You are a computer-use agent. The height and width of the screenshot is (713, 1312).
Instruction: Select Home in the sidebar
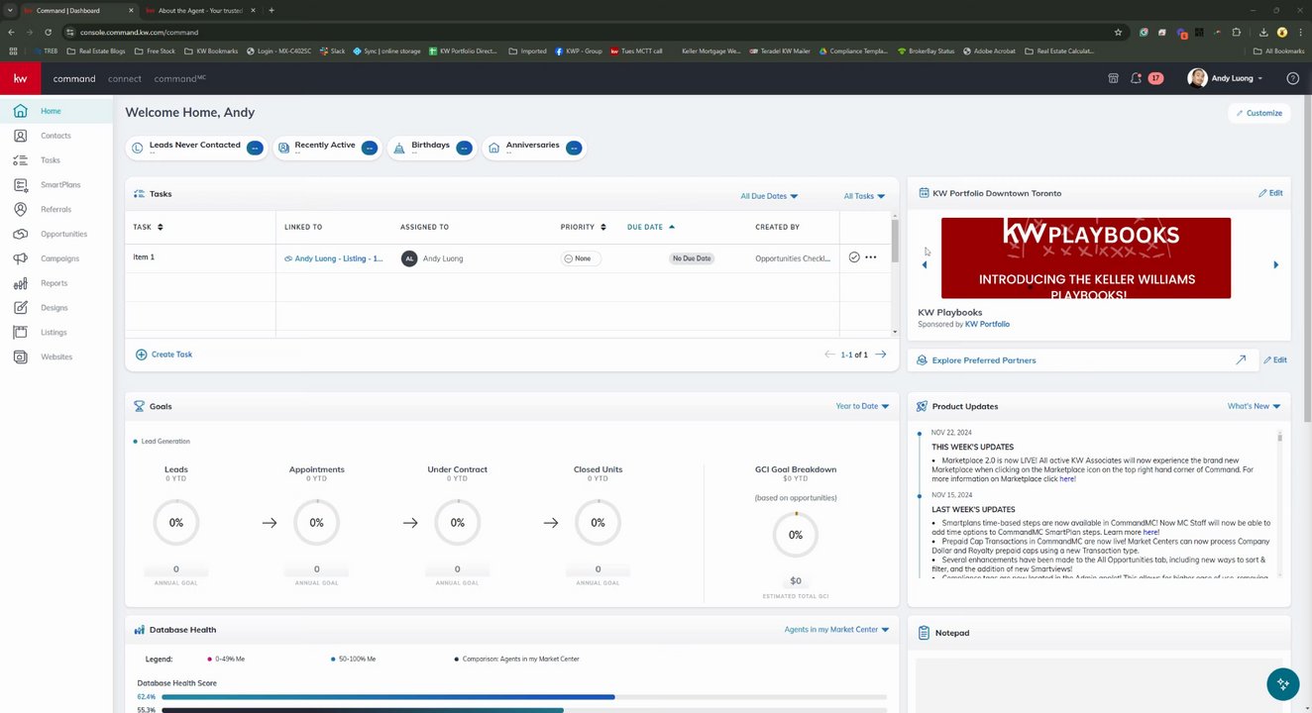[51, 111]
